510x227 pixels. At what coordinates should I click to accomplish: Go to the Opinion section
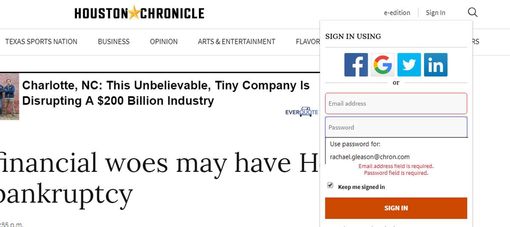(164, 42)
